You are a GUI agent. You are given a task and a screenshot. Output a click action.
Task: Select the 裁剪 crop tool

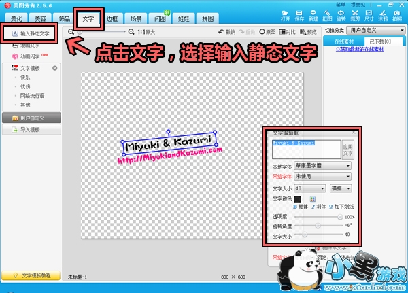355,16
